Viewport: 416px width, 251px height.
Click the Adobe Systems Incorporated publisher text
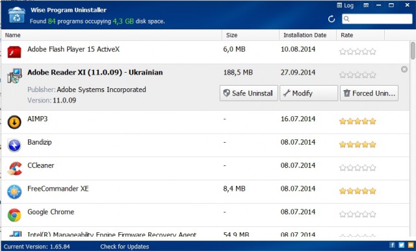pyautogui.click(x=101, y=90)
